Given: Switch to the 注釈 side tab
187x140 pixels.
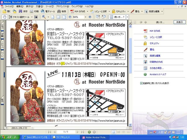Looking at the screenshot, I should coord(2,100).
